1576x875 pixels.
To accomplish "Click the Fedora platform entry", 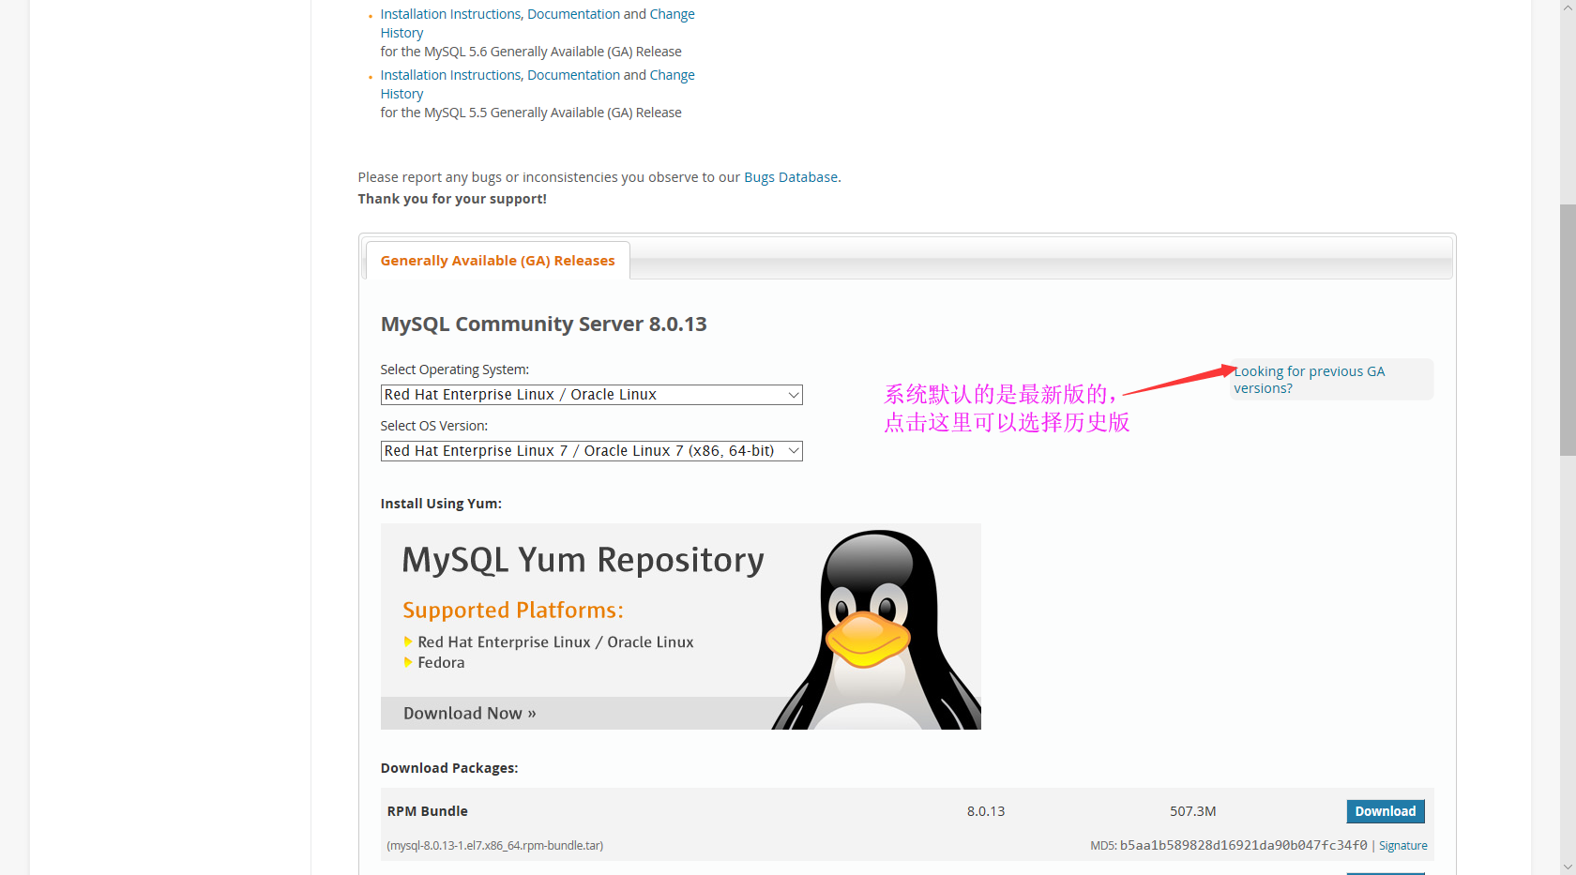I will (x=441, y=663).
